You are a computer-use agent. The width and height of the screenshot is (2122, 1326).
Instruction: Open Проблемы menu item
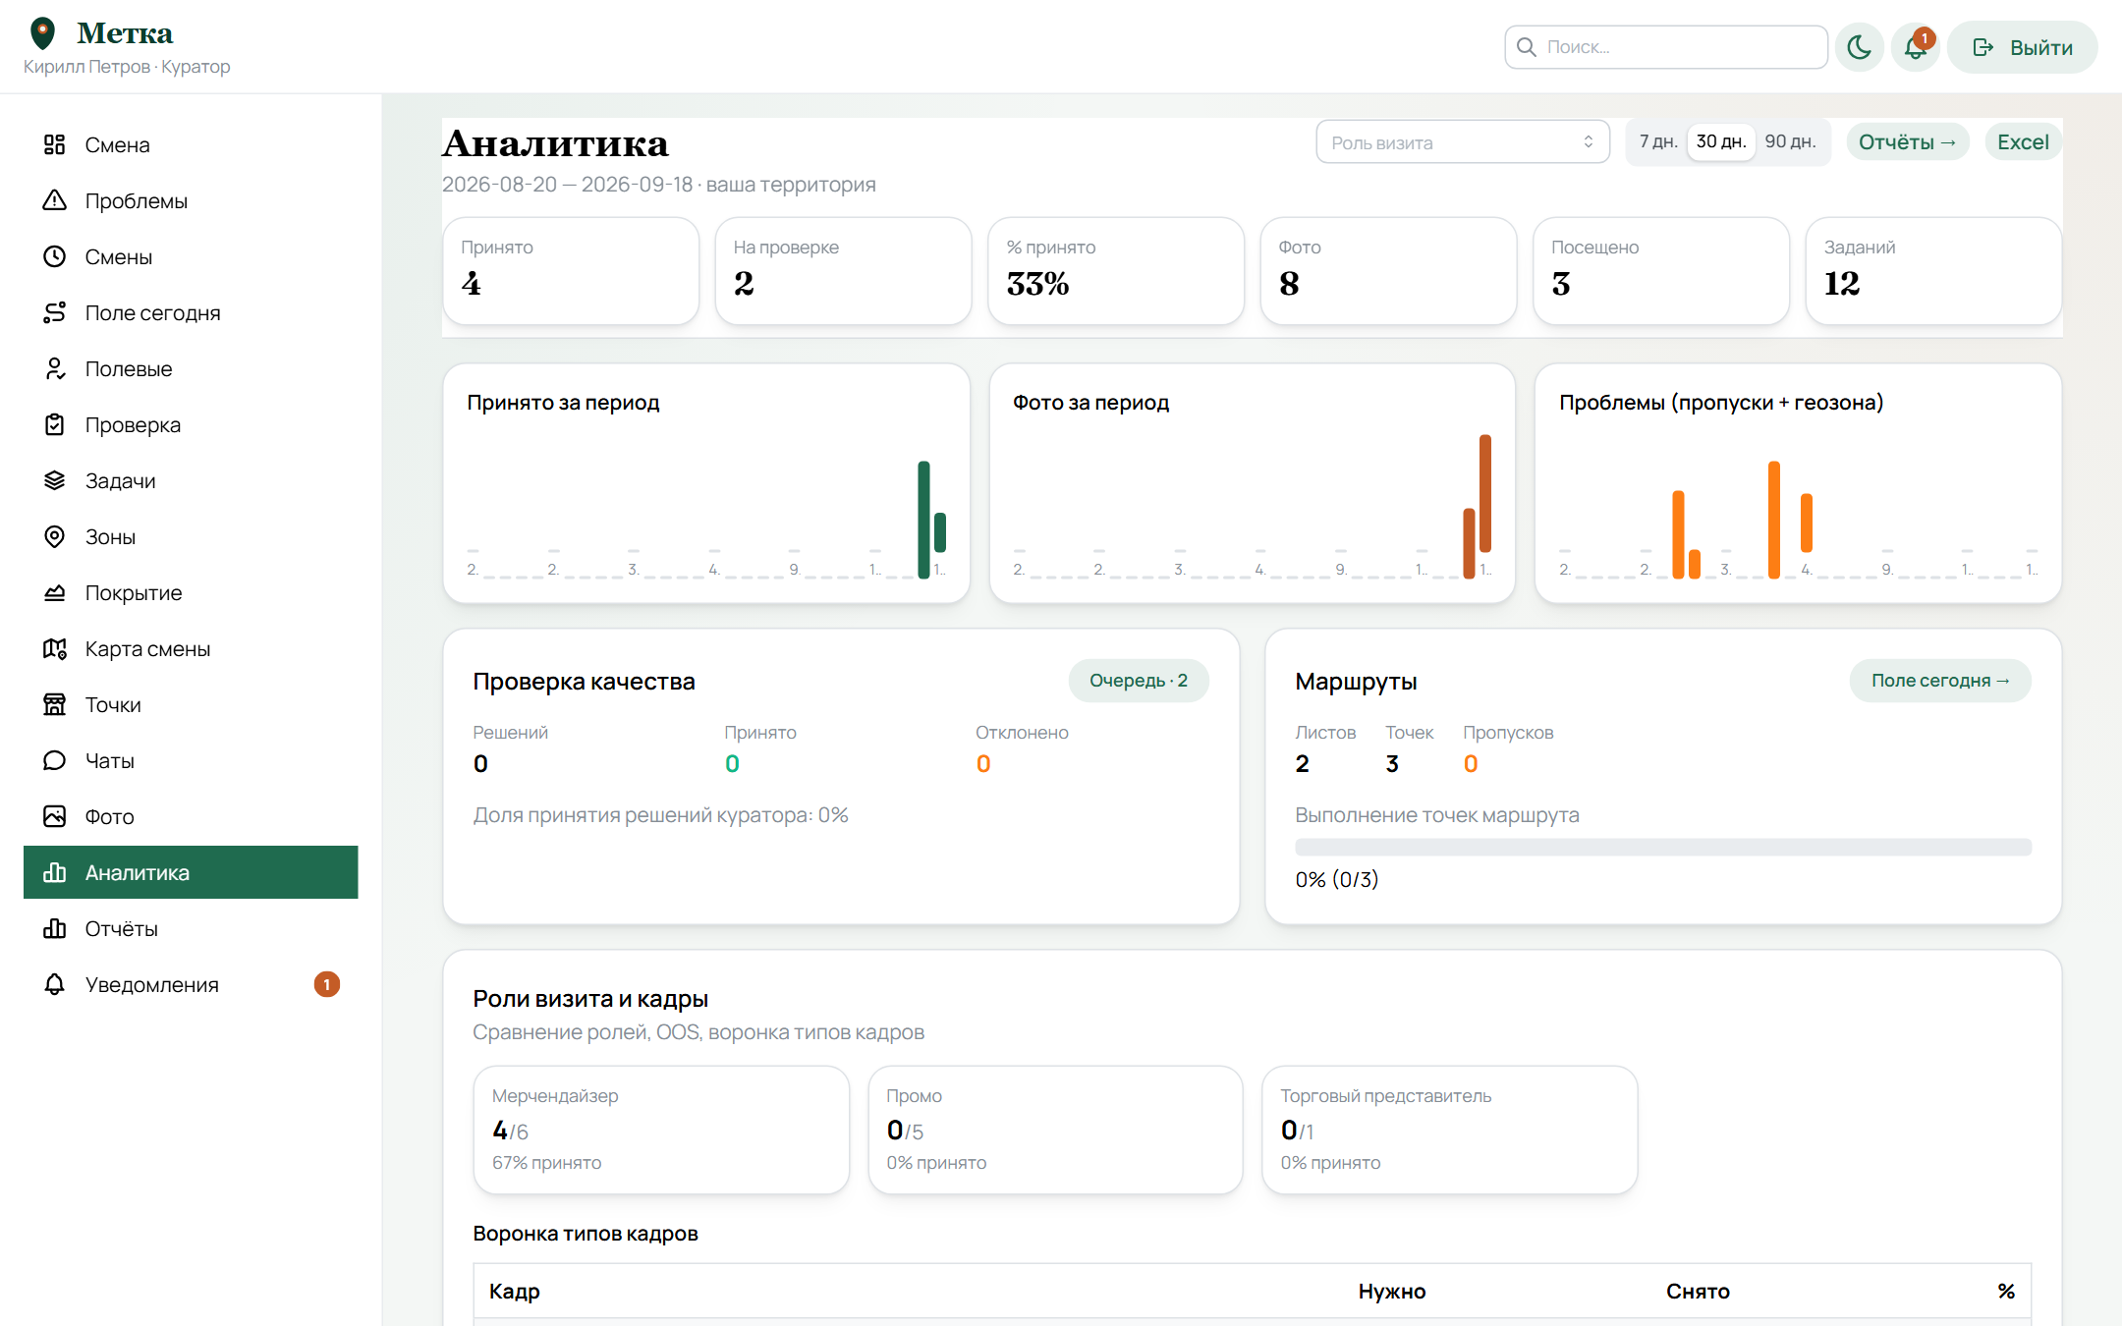pos(191,200)
